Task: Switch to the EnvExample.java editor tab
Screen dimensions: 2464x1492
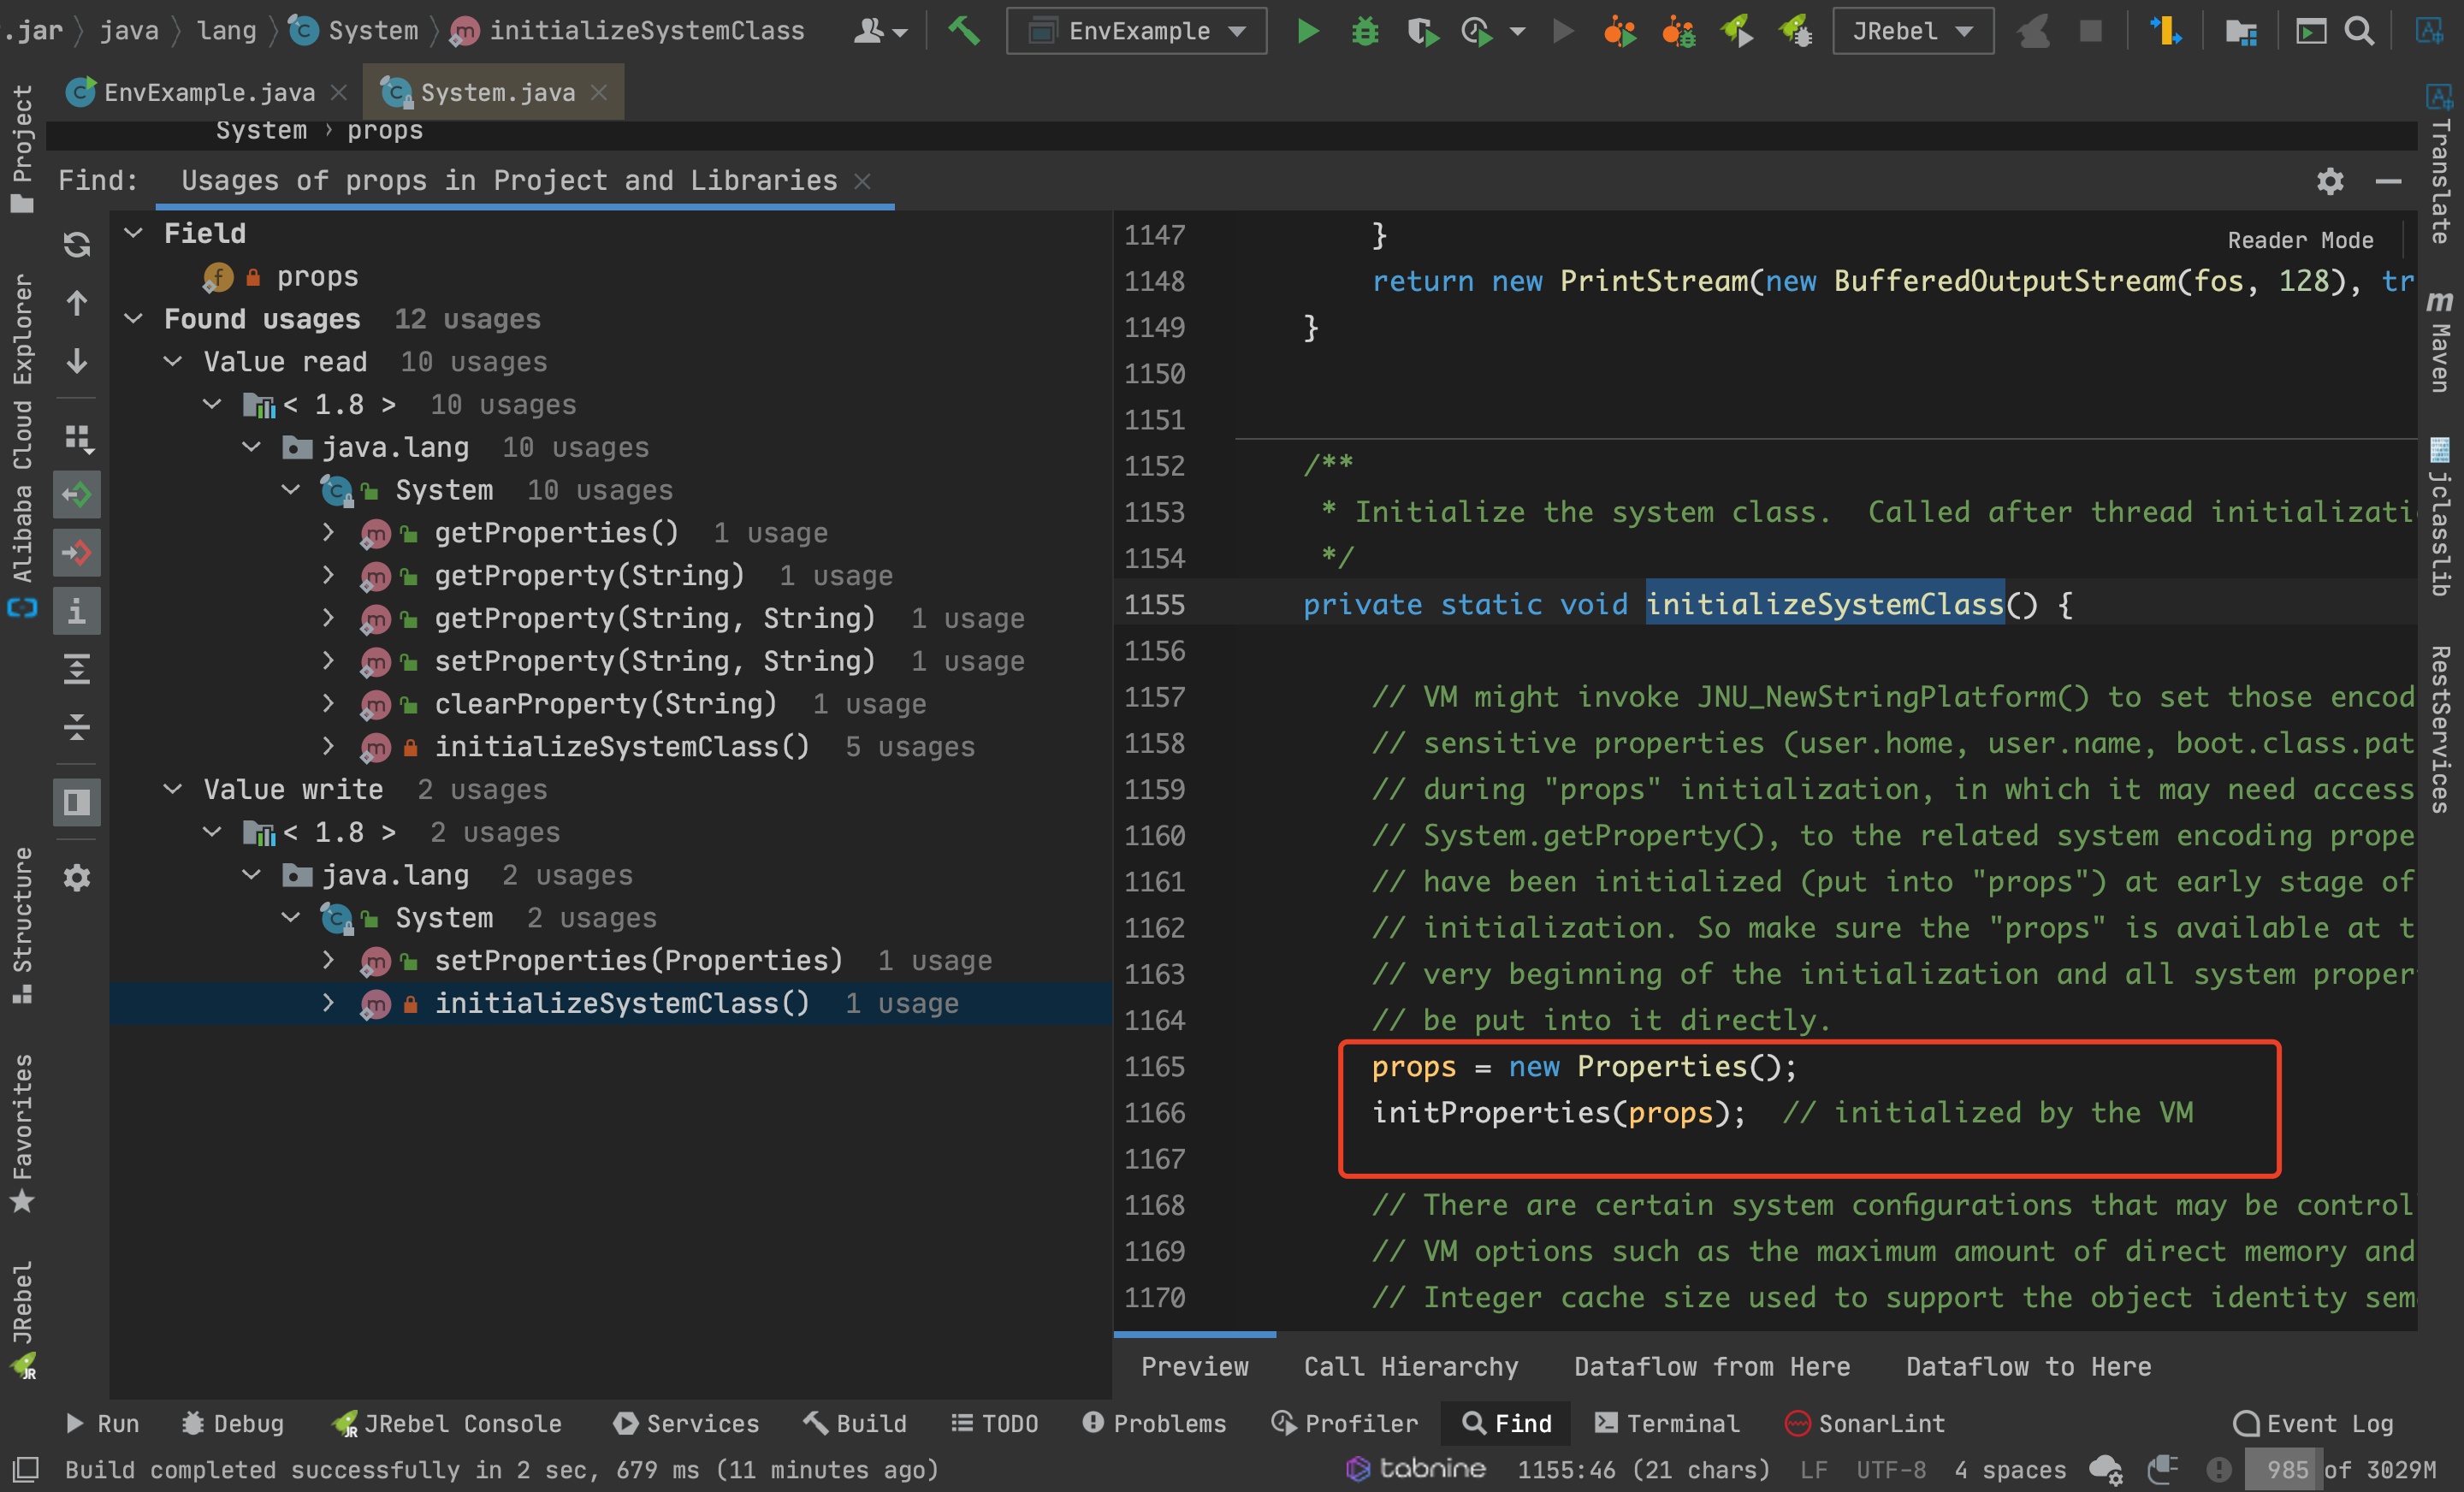Action: point(209,92)
